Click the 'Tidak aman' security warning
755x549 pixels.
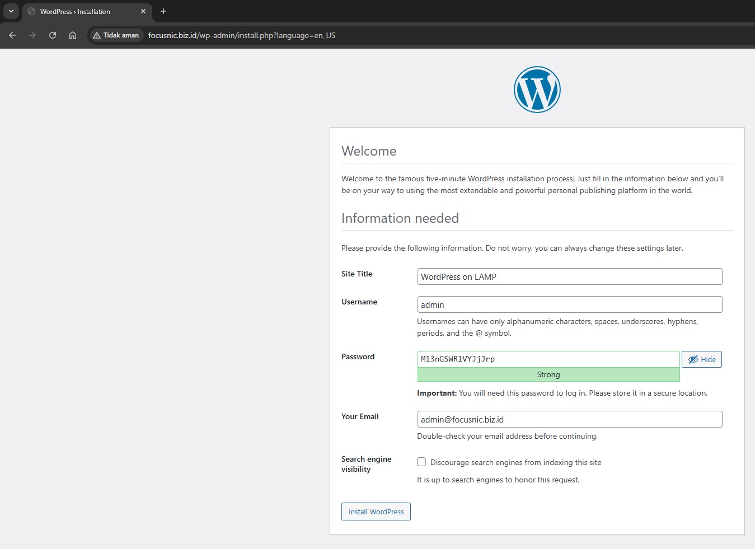tap(116, 35)
